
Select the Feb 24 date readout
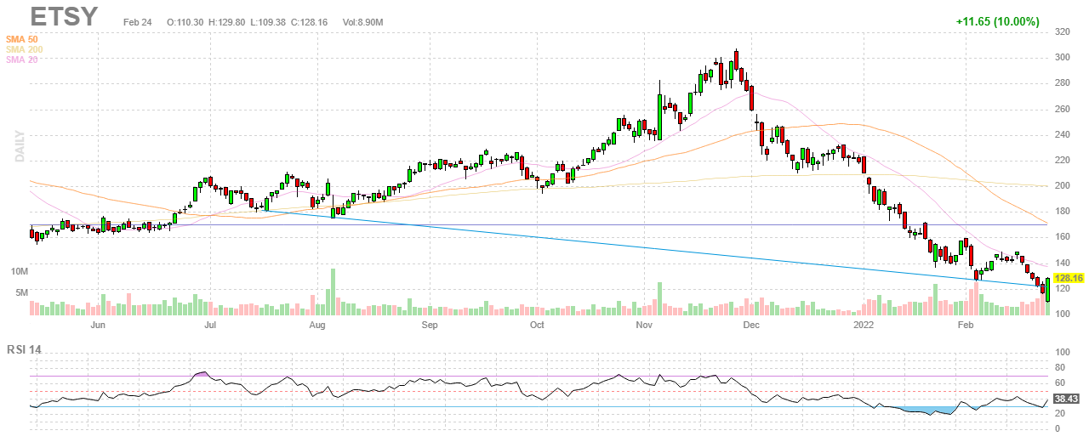click(137, 20)
